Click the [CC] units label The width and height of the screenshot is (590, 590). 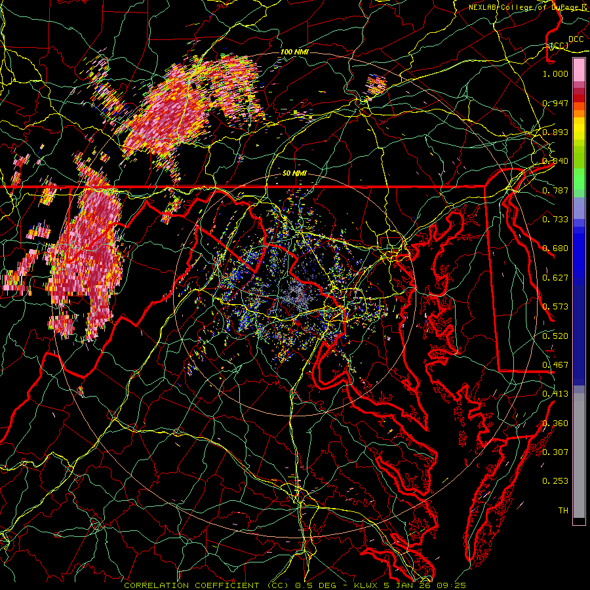pos(560,46)
